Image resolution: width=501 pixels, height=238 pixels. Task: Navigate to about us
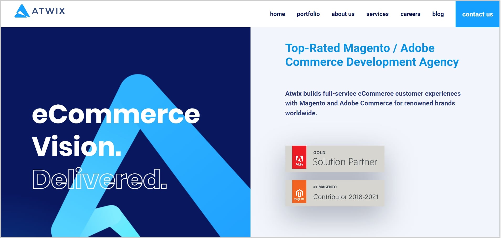pyautogui.click(x=343, y=14)
